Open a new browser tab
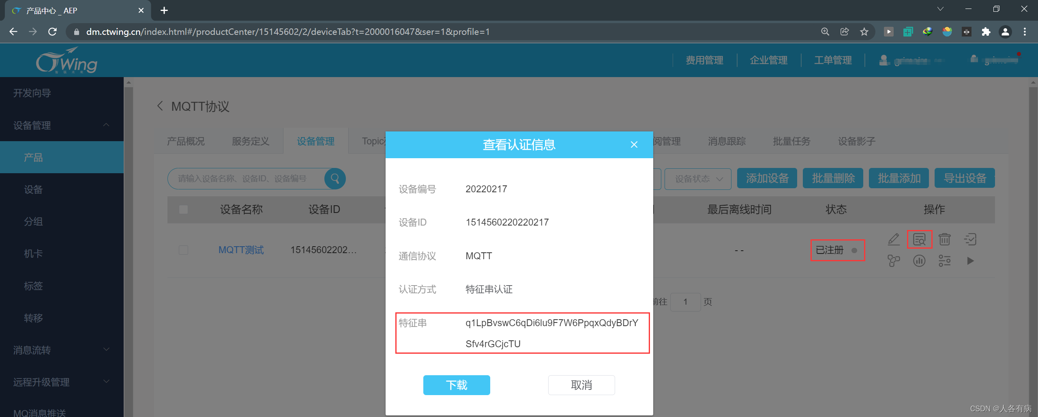The height and width of the screenshot is (417, 1038). coord(164,11)
